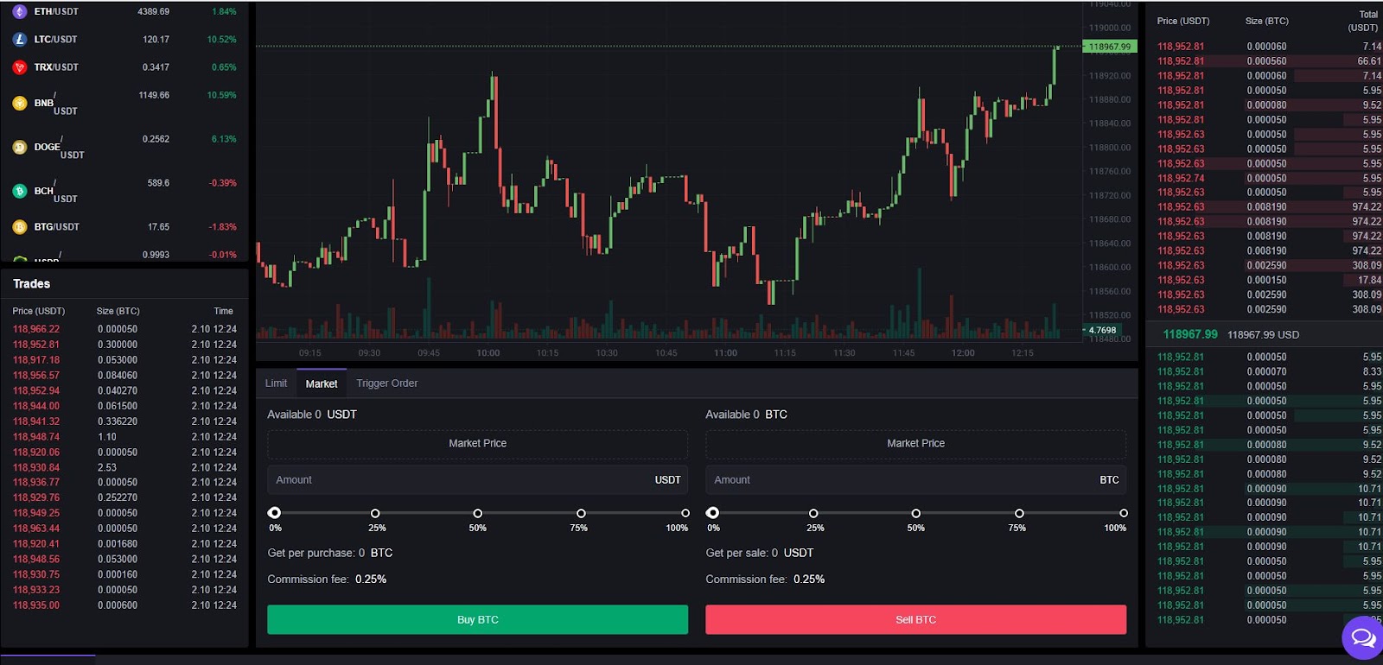Switch to the Limit order tab

pyautogui.click(x=276, y=383)
